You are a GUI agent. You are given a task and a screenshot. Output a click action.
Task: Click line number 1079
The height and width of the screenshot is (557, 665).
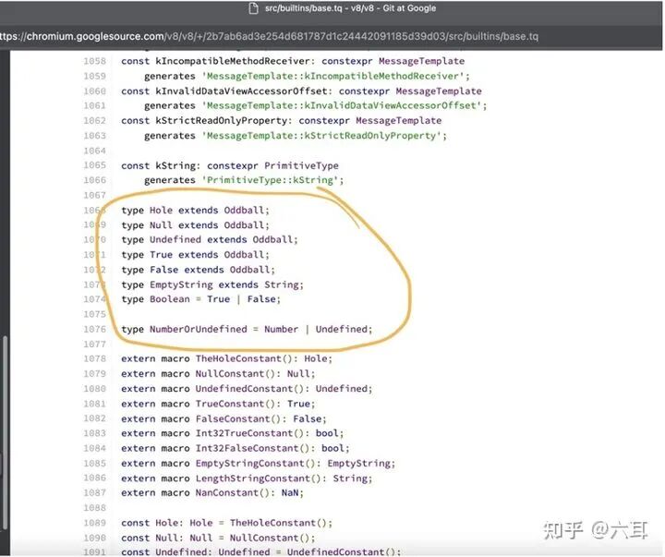pos(94,374)
